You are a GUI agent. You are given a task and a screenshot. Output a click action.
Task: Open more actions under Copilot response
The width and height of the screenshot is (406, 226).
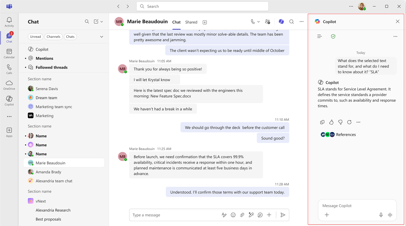[x=359, y=122]
